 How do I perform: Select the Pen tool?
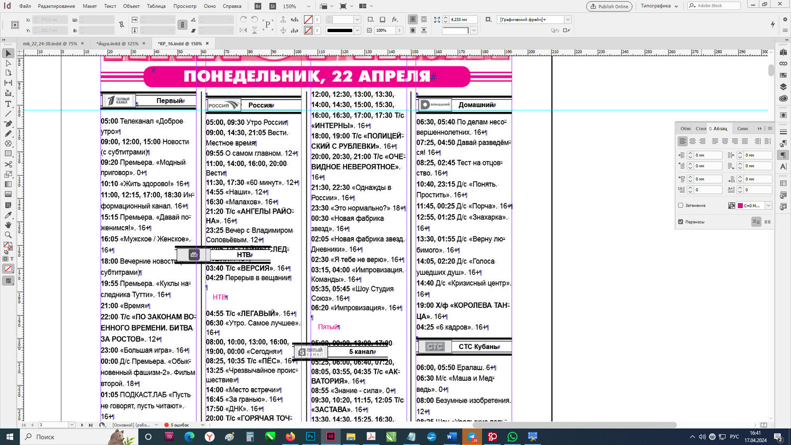click(8, 124)
